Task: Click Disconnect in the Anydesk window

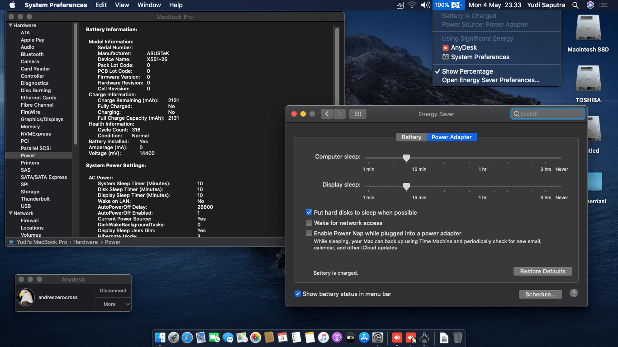Action: [x=113, y=291]
